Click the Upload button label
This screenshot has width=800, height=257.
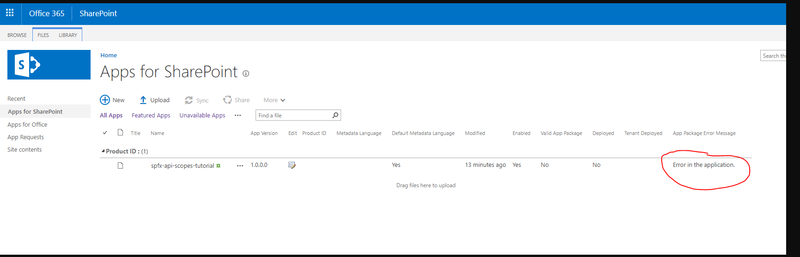pyautogui.click(x=160, y=100)
